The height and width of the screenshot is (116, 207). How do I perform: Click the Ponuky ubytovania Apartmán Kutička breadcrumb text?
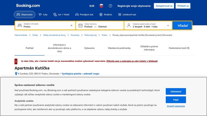tap(142, 35)
